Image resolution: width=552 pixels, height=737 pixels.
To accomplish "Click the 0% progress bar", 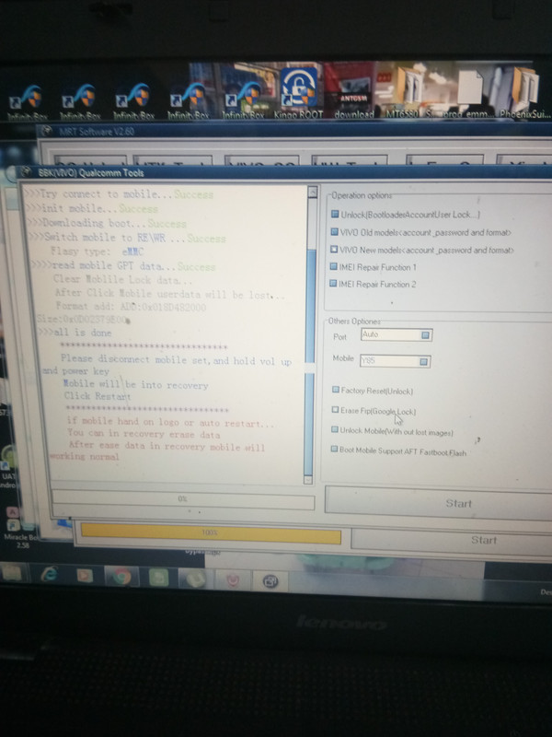I will (x=183, y=499).
